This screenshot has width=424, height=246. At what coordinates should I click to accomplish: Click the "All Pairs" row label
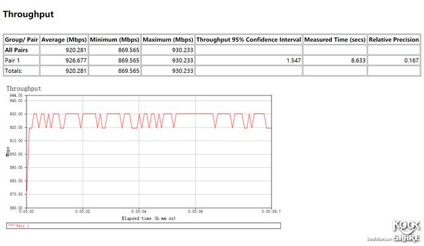[16, 50]
